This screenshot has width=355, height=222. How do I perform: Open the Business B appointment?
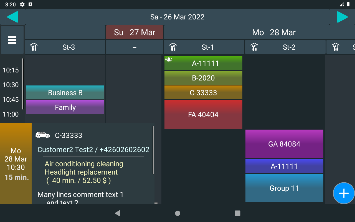[65, 92]
